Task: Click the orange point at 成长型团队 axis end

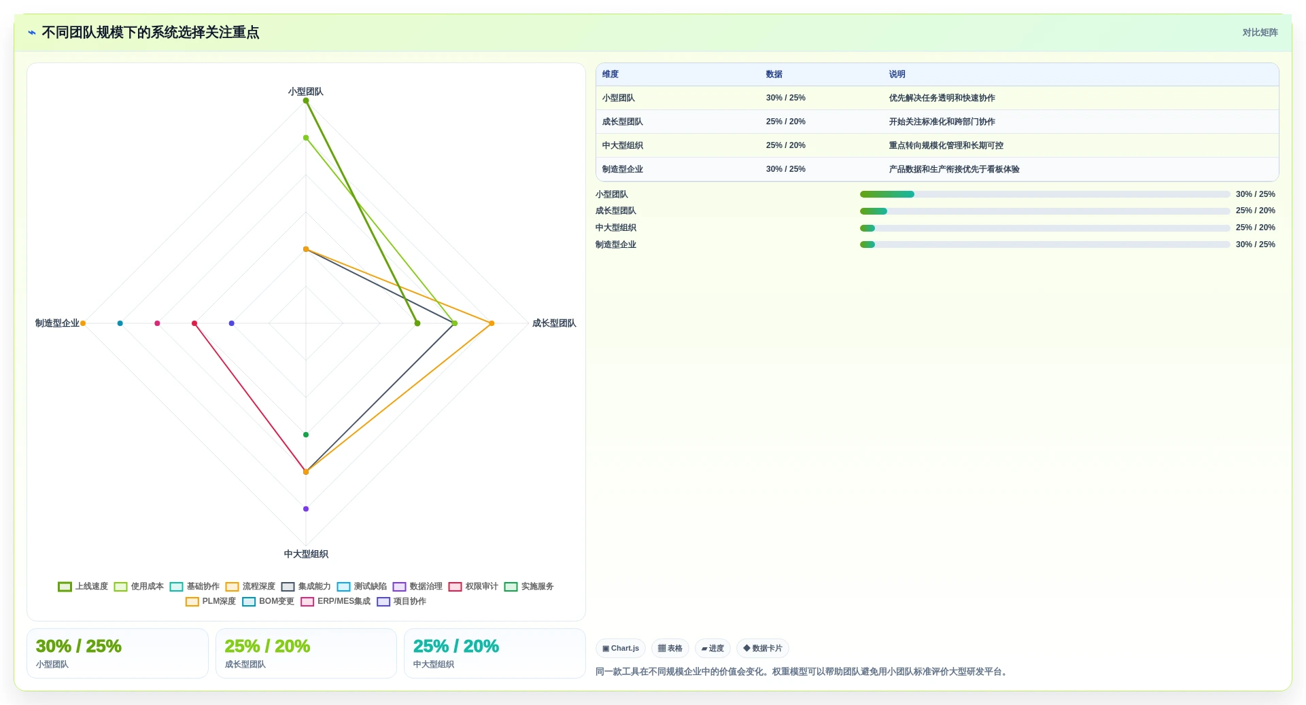Action: point(492,323)
